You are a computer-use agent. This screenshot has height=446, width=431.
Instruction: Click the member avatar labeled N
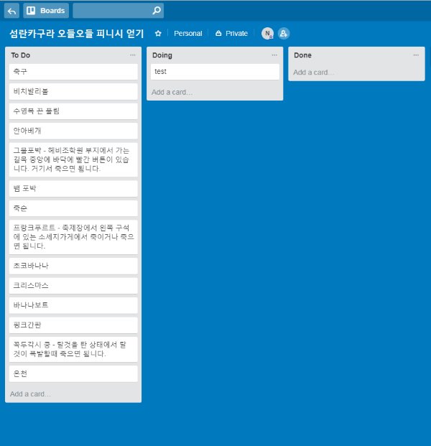[267, 33]
